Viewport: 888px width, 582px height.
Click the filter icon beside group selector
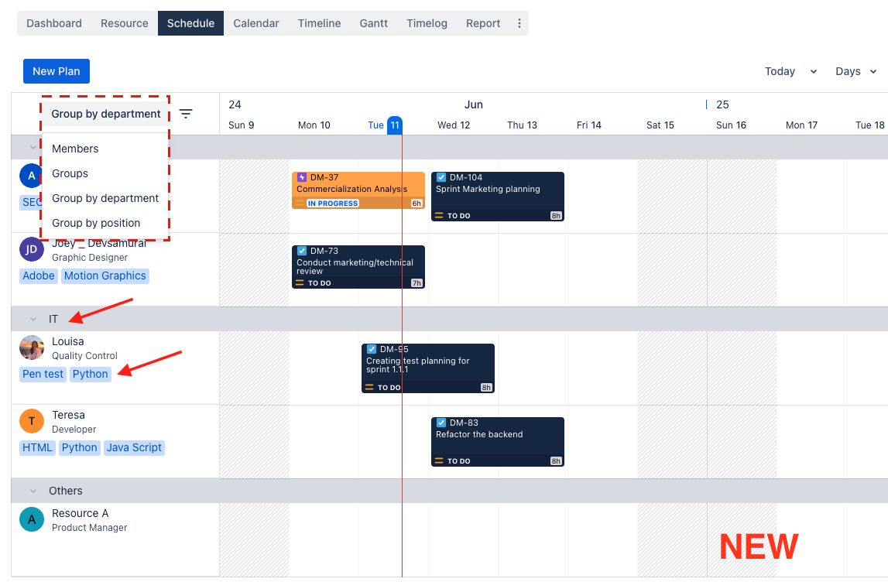click(x=186, y=114)
